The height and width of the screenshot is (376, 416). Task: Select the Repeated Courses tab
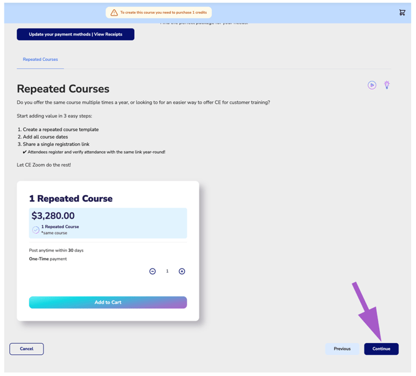point(40,60)
